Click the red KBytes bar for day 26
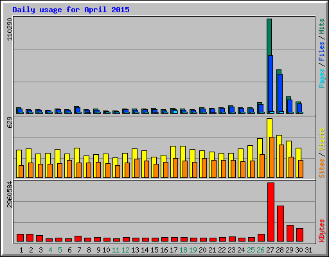Screen dimensions: 329x257 point(261,238)
